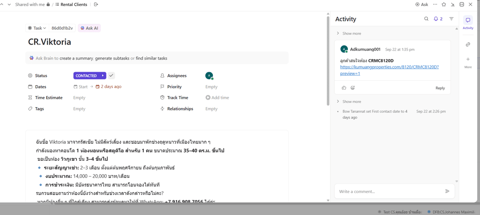This screenshot has width=480, height=215.
Task: Click the Write a comment field
Action: [x=389, y=191]
